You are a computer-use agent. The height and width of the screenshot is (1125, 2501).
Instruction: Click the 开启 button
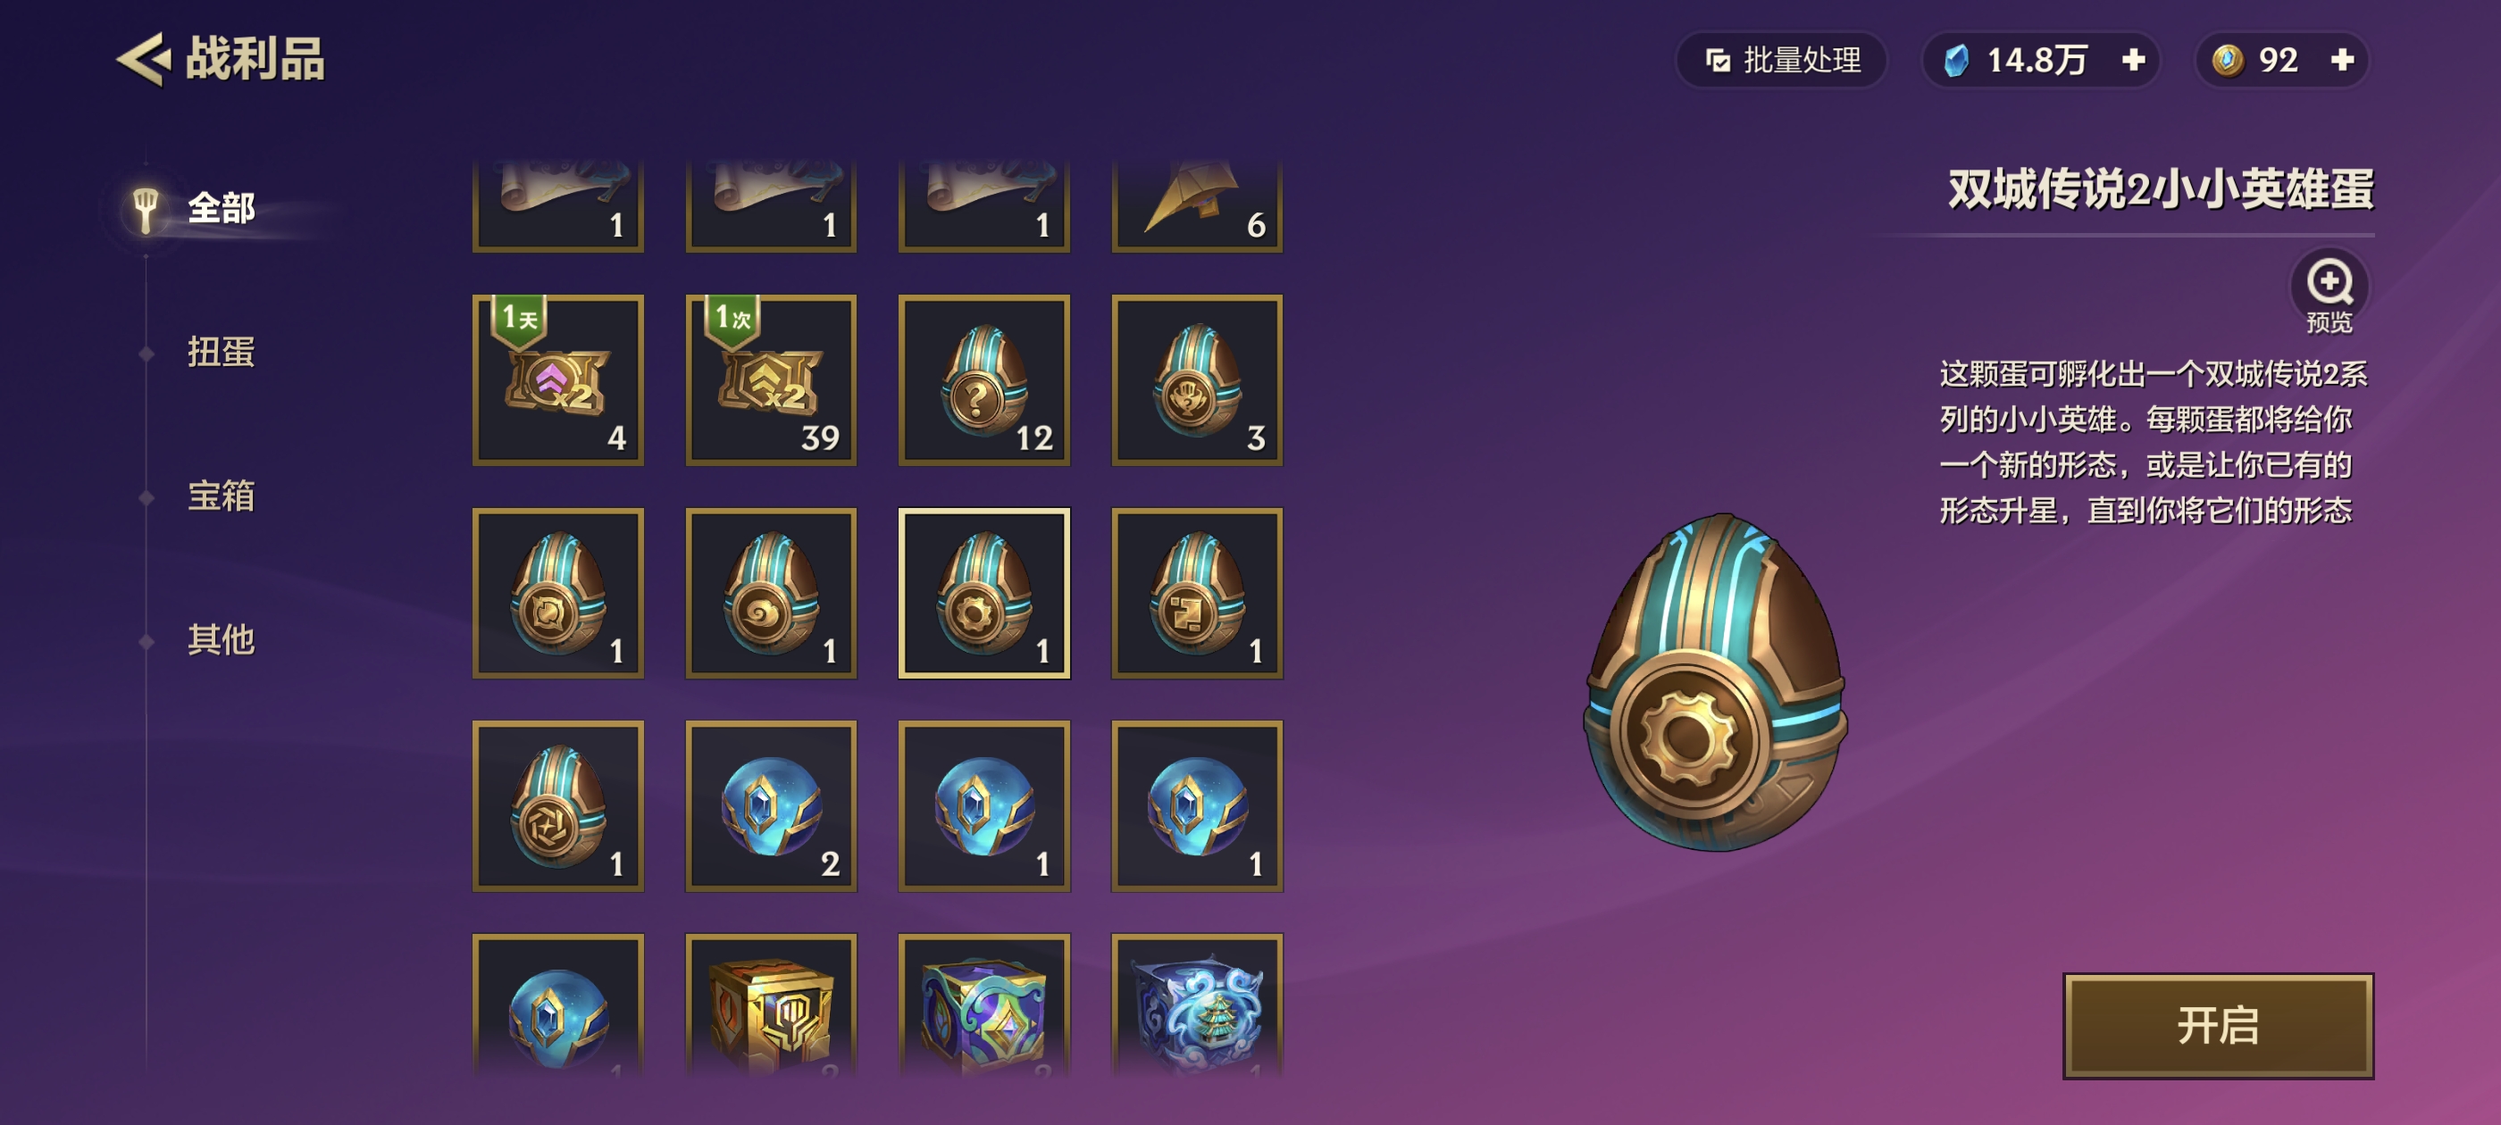[2218, 1025]
